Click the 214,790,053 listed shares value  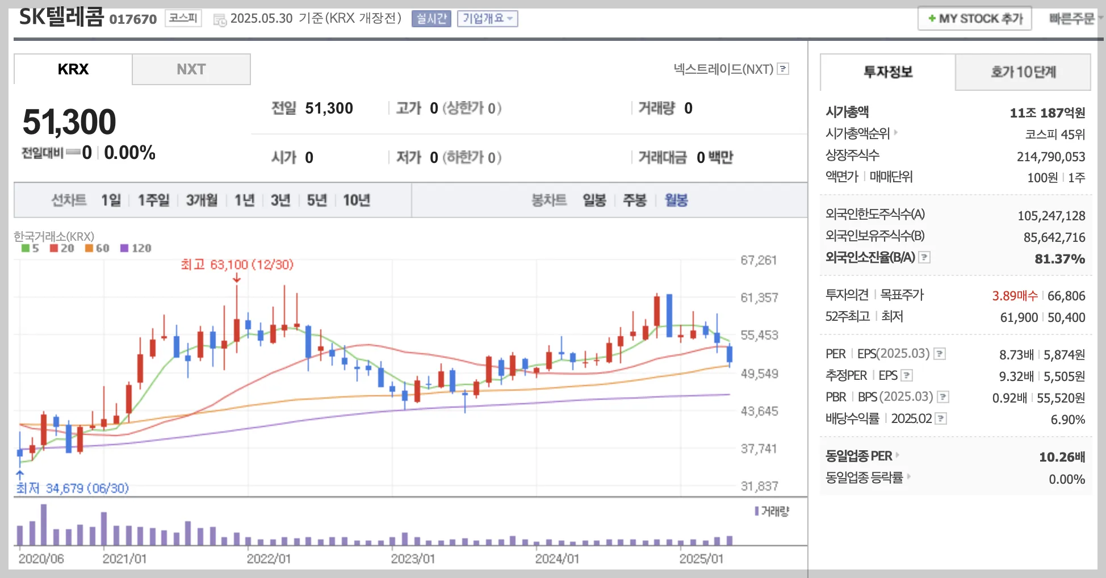point(1051,157)
